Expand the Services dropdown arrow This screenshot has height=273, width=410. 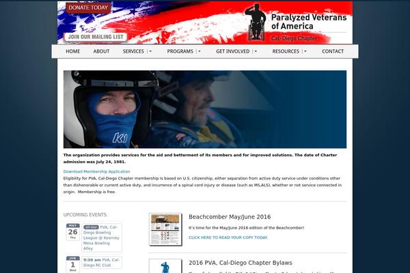[x=150, y=51]
